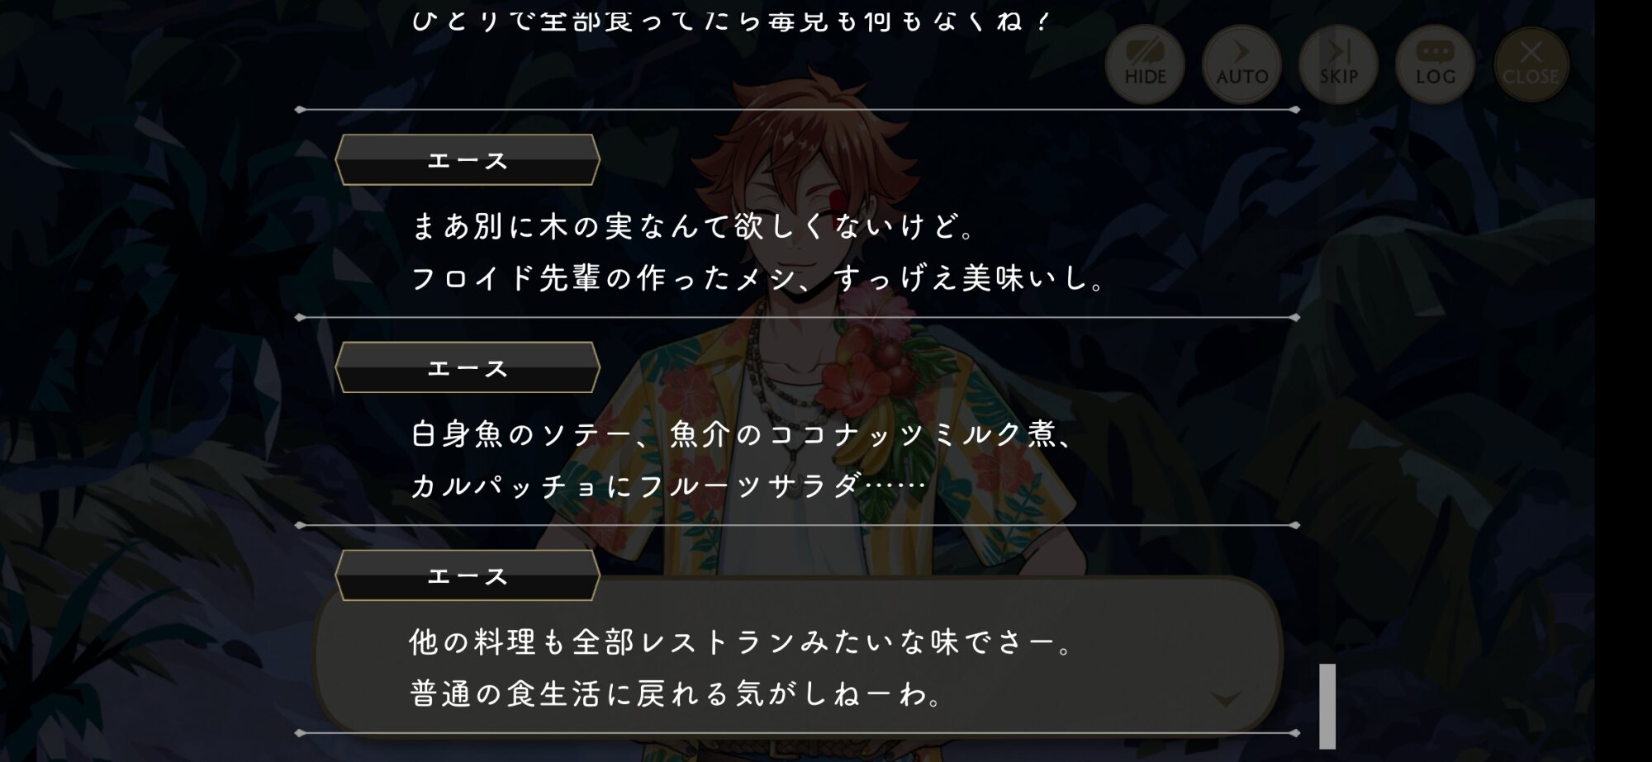Click the down chevron in the dialogue bubble

[x=1225, y=699]
